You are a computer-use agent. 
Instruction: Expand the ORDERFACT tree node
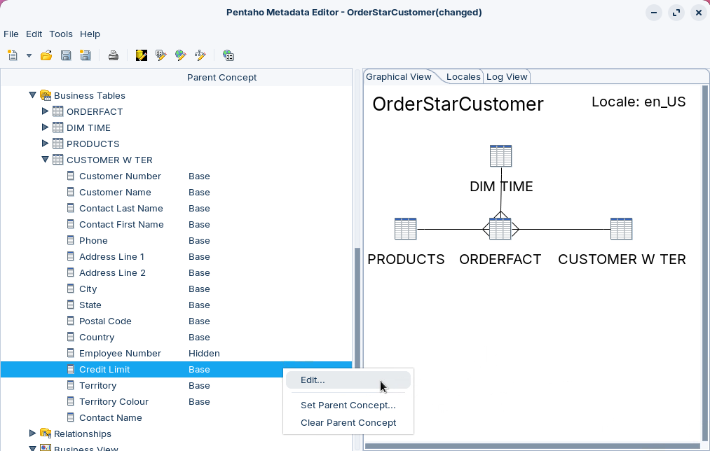(46, 111)
